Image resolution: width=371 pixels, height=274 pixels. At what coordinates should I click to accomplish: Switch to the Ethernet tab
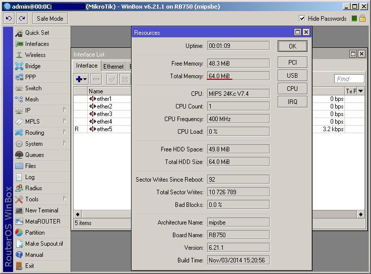113,67
